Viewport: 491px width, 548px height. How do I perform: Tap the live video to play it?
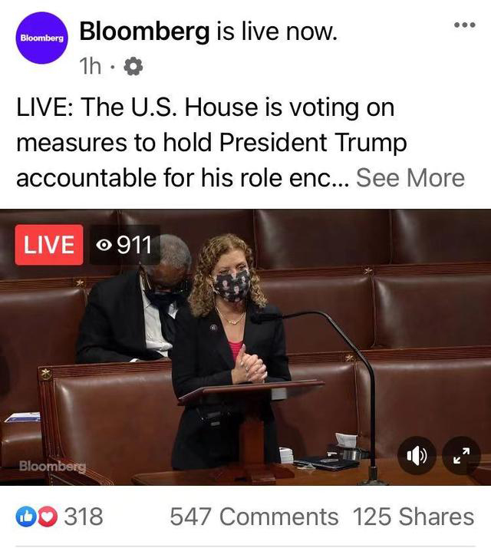pos(245,347)
